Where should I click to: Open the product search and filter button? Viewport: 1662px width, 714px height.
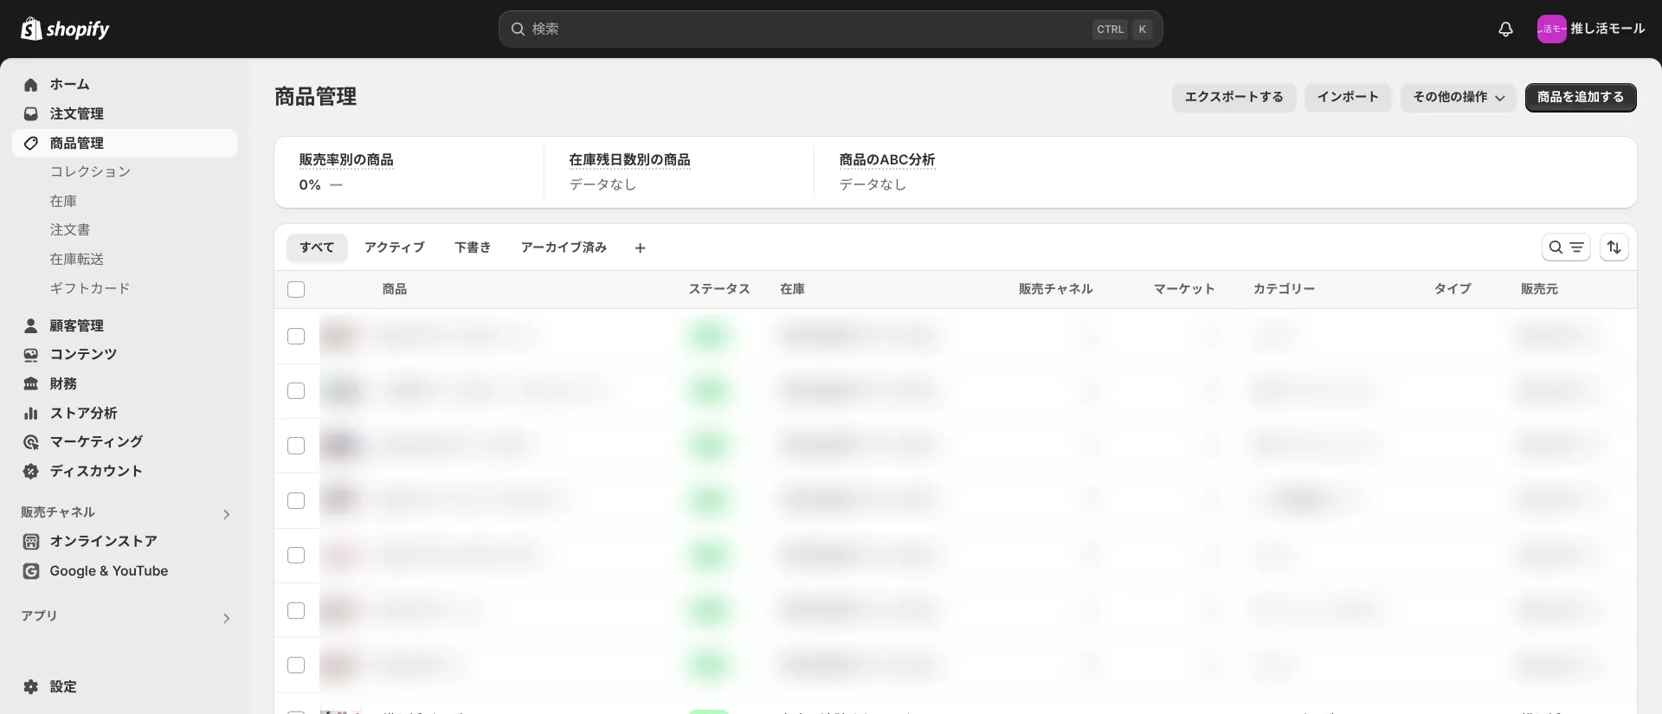point(1566,248)
